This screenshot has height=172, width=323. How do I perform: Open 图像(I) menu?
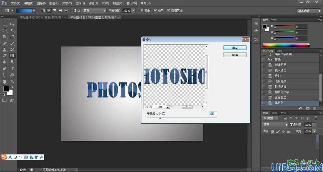pyautogui.click(x=41, y=3)
